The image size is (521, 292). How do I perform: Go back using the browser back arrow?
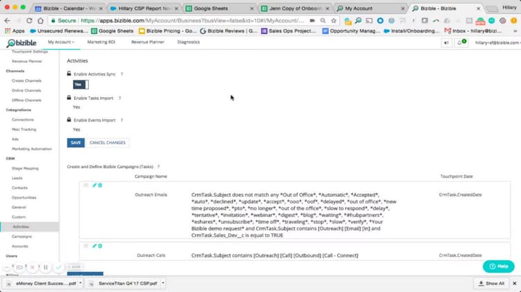pos(7,21)
